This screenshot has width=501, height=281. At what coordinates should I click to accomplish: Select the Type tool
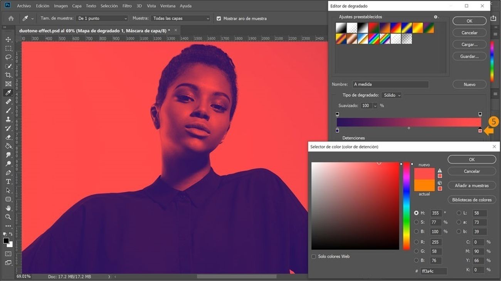[8, 181]
